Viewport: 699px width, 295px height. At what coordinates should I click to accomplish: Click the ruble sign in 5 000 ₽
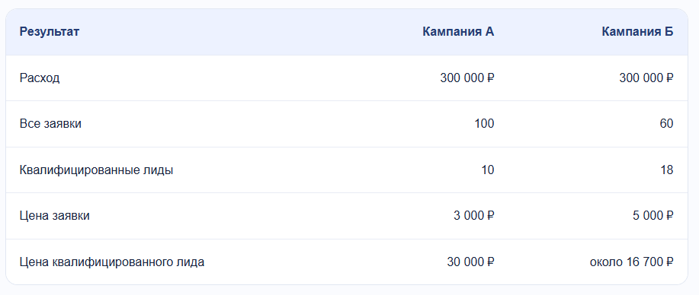pos(669,216)
